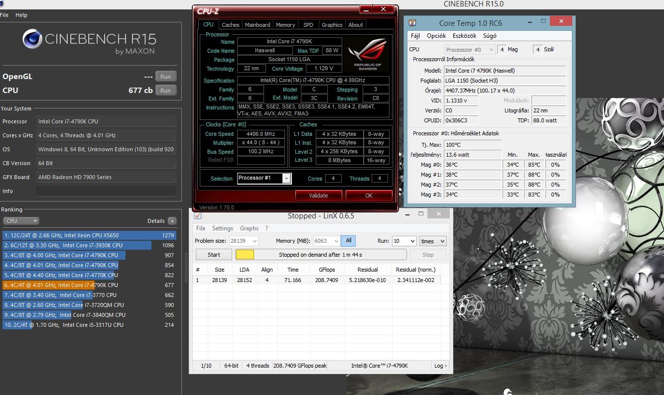Select highlighted ranking entry scoring 677
Image resolution: width=664 pixels, height=395 pixels.
point(89,285)
